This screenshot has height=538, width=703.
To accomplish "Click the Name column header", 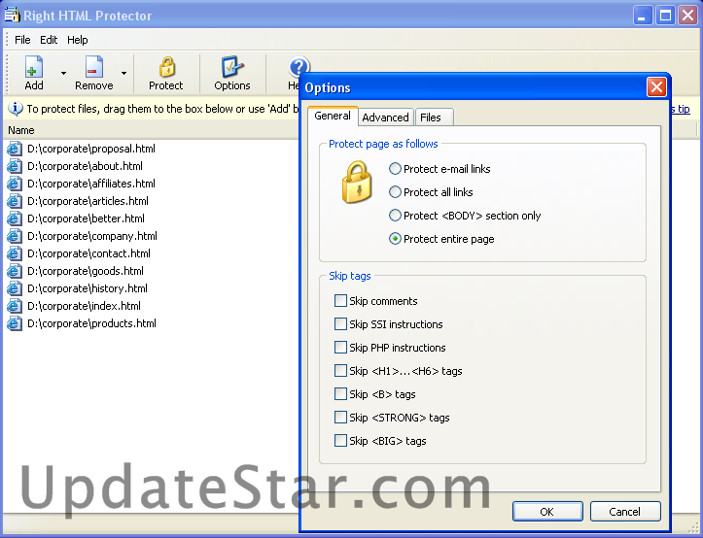I will point(150,130).
